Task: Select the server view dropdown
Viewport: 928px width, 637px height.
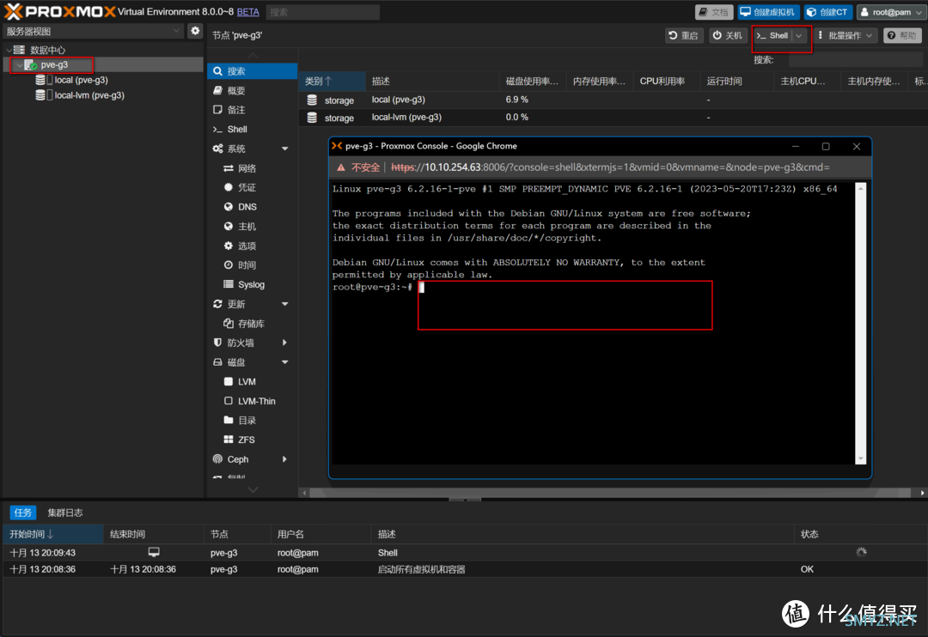Action: tap(94, 32)
